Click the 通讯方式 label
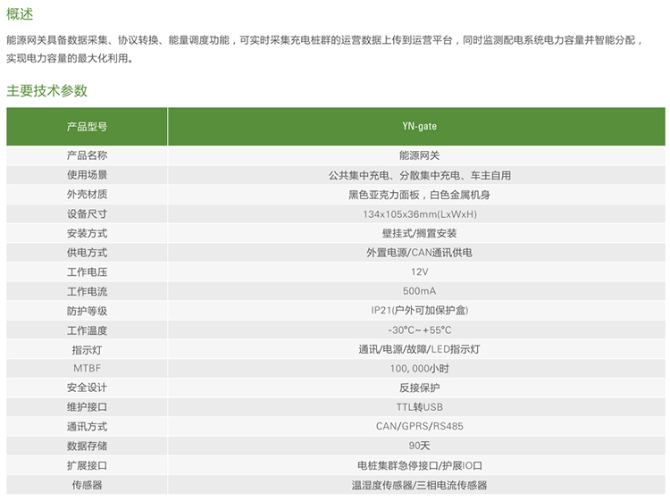The height and width of the screenshot is (501, 670). [87, 427]
